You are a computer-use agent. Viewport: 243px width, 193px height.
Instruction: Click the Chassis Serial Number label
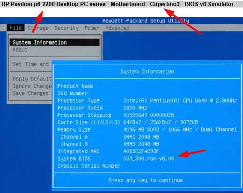pos(89,166)
